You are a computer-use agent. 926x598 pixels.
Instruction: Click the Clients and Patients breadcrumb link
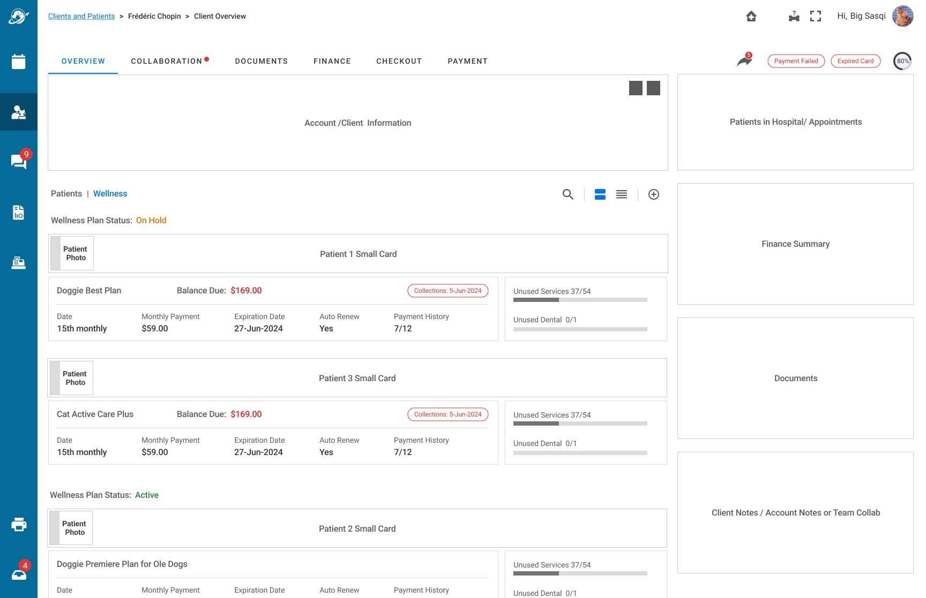click(81, 16)
